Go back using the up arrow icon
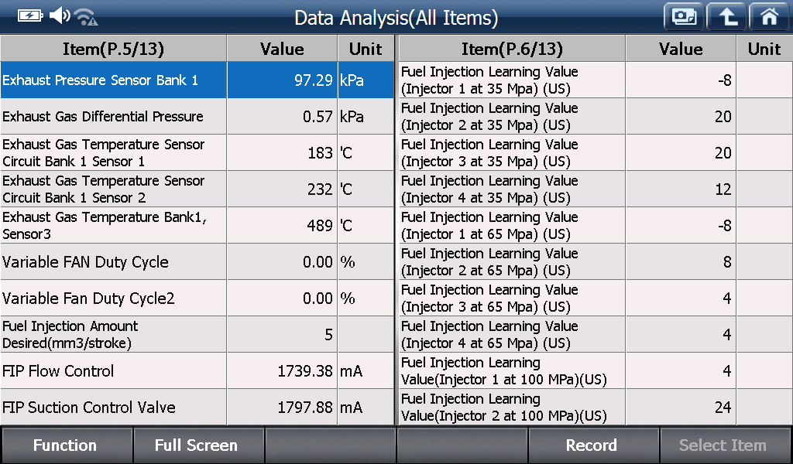This screenshot has height=464, width=793. (726, 17)
